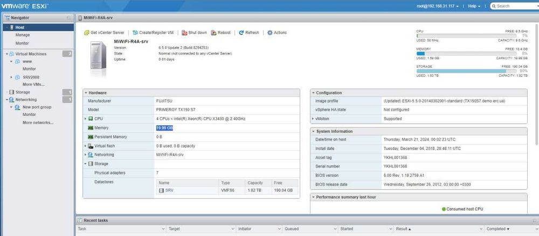Click the highlighted 19.99 GB memory value
Screen dimensions: 539x236
[x=164, y=127]
